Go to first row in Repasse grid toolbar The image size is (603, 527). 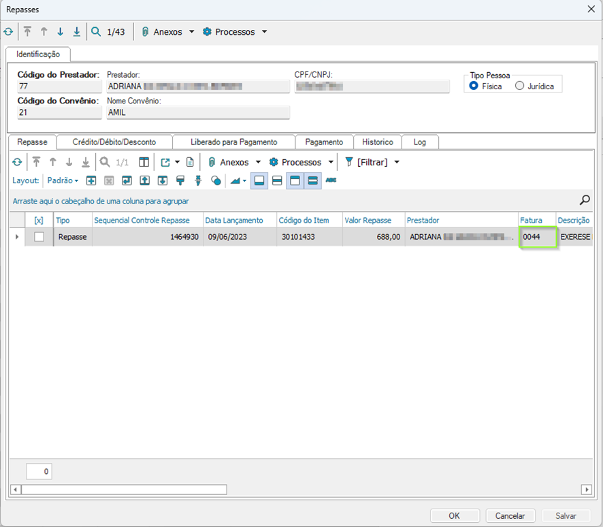pyautogui.click(x=36, y=162)
